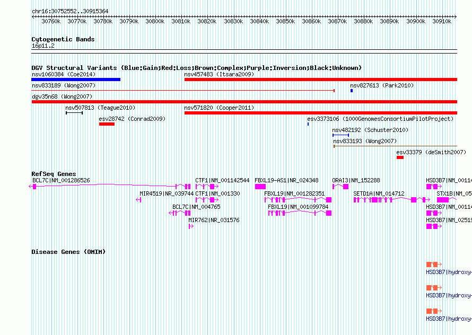Click the Cytogenetic Bands track title
This screenshot has height=335, width=472.
click(x=63, y=39)
